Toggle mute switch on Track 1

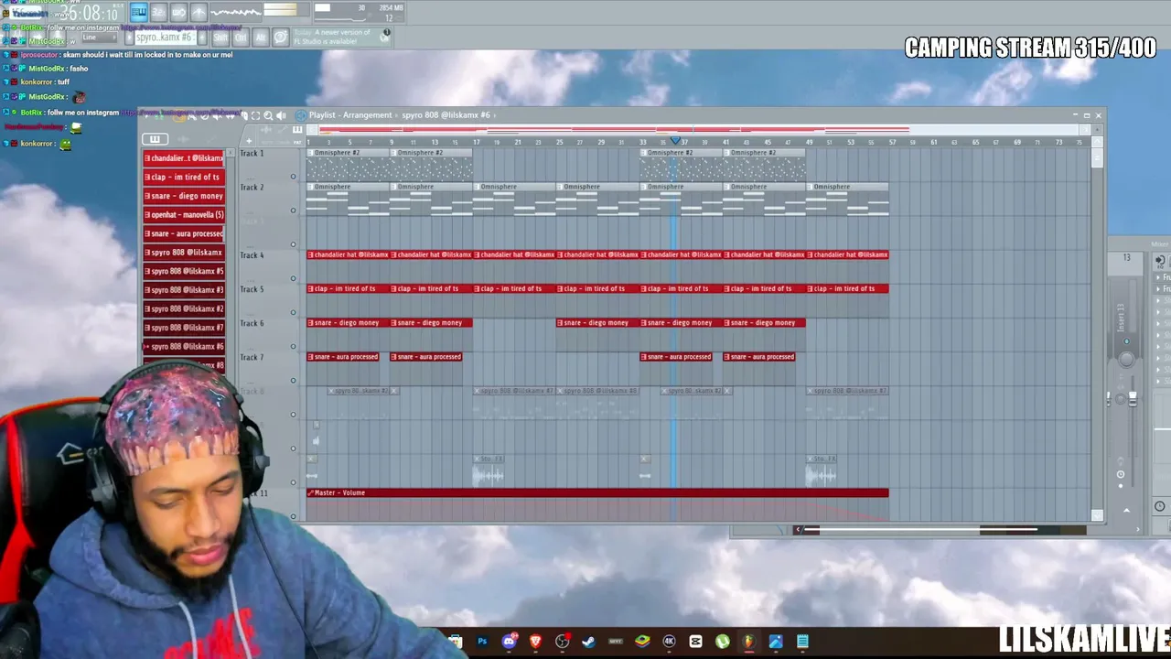coord(293,177)
